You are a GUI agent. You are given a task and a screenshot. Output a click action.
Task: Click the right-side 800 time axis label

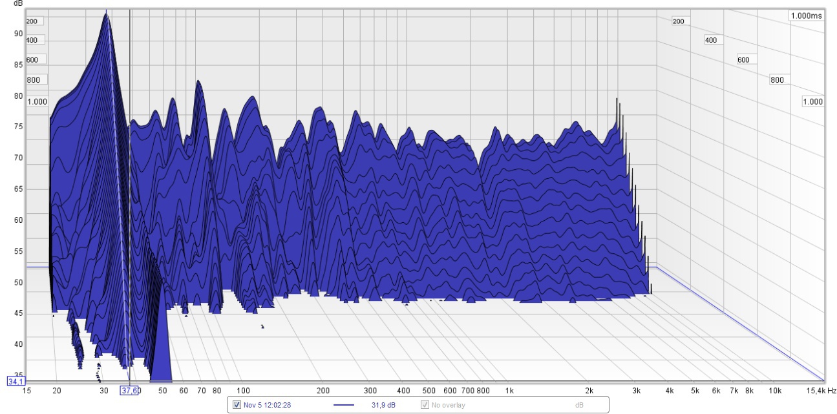pyautogui.click(x=777, y=80)
